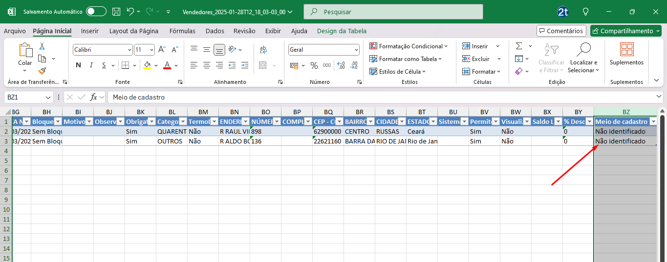Click the Compartilhamento share button
Screen dimensions: 667x262
[x=626, y=31]
